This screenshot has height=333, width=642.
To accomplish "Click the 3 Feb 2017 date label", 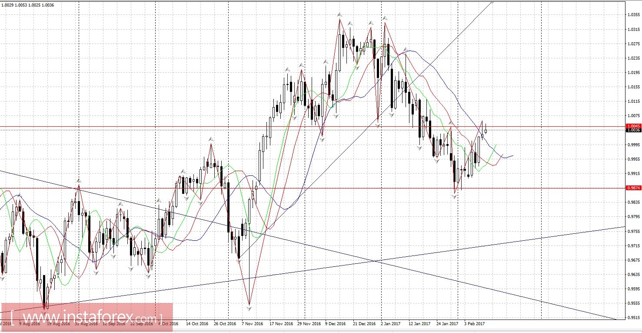I will [x=474, y=324].
